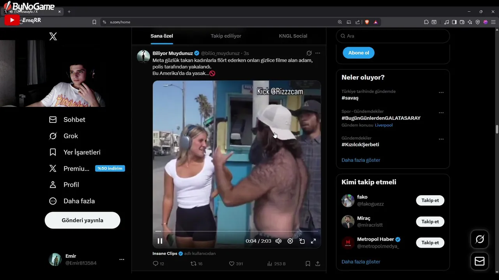Viewport: 499px width, 280px height.
Task: Toggle the browser sidebar panel
Action: pos(454,22)
